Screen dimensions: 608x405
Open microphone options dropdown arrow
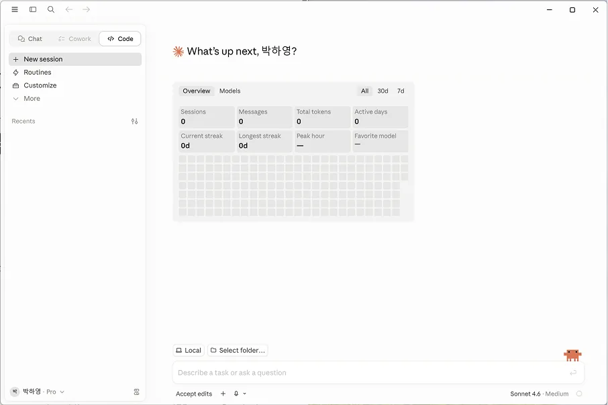(x=245, y=394)
